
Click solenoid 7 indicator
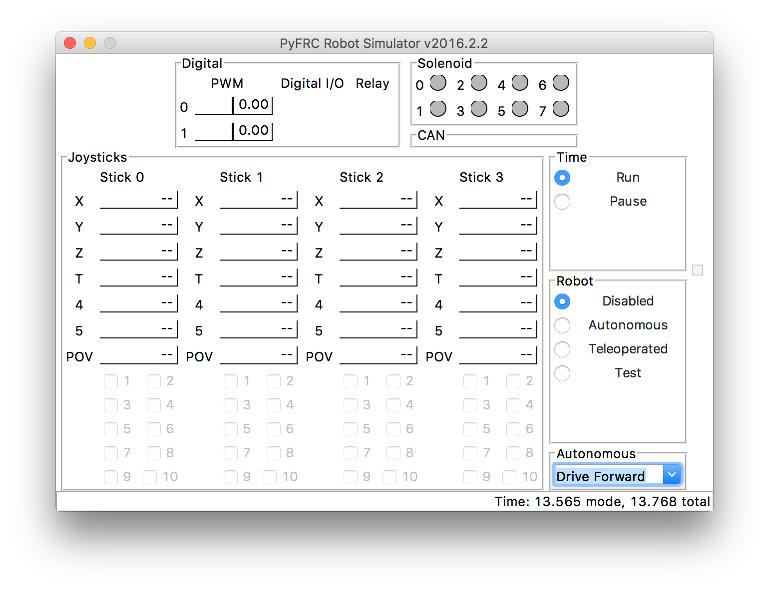561,109
